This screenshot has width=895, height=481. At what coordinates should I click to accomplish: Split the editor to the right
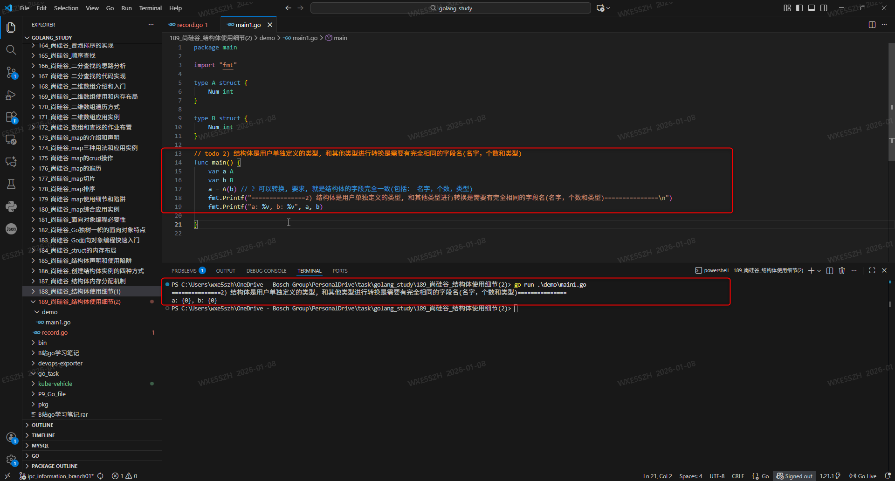pos(872,25)
